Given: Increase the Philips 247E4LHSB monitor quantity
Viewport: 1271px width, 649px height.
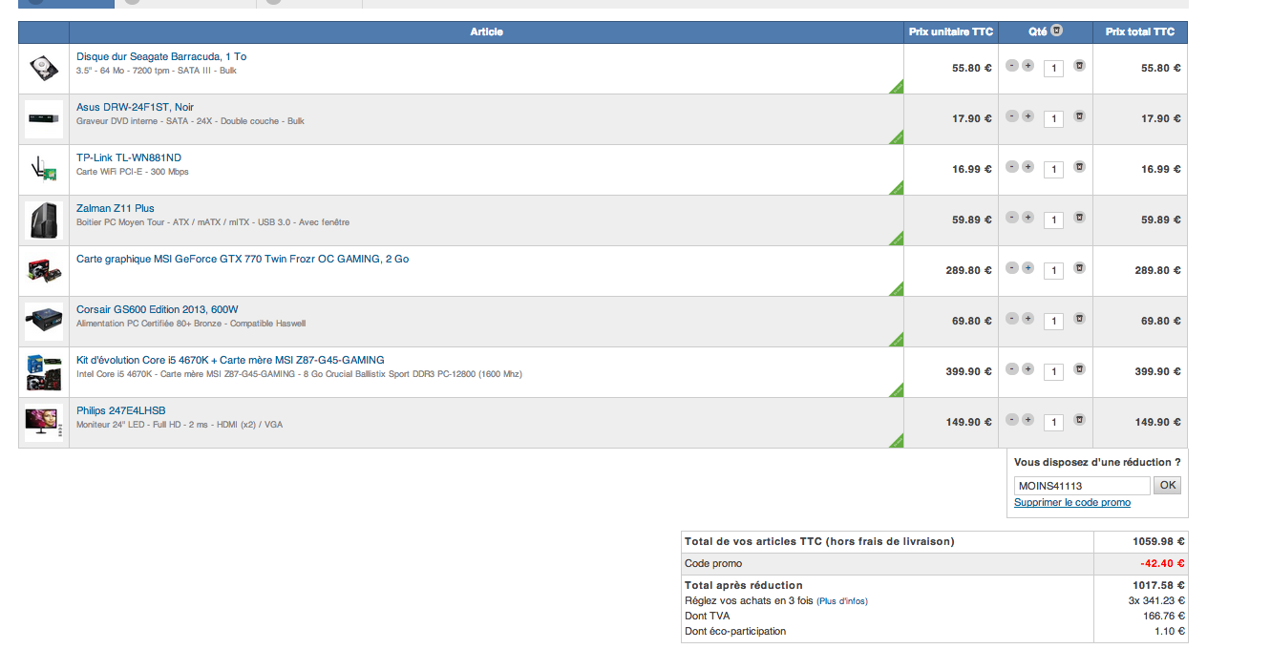Looking at the screenshot, I should point(1027,420).
